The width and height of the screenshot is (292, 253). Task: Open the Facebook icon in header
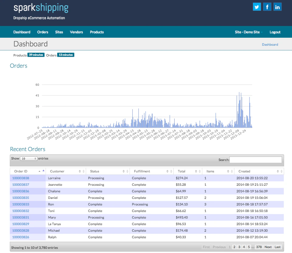point(267,7)
